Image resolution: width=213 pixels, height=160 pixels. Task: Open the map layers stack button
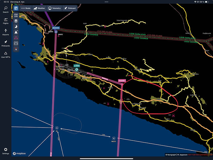(16, 21)
